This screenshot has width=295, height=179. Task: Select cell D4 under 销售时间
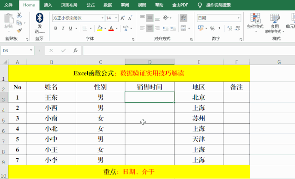(150, 108)
